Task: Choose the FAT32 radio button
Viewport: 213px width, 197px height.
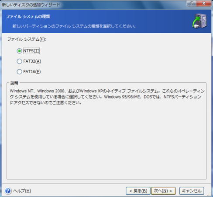Action: pos(19,61)
